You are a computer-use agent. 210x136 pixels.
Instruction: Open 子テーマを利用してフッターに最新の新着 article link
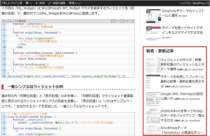(x=182, y=81)
